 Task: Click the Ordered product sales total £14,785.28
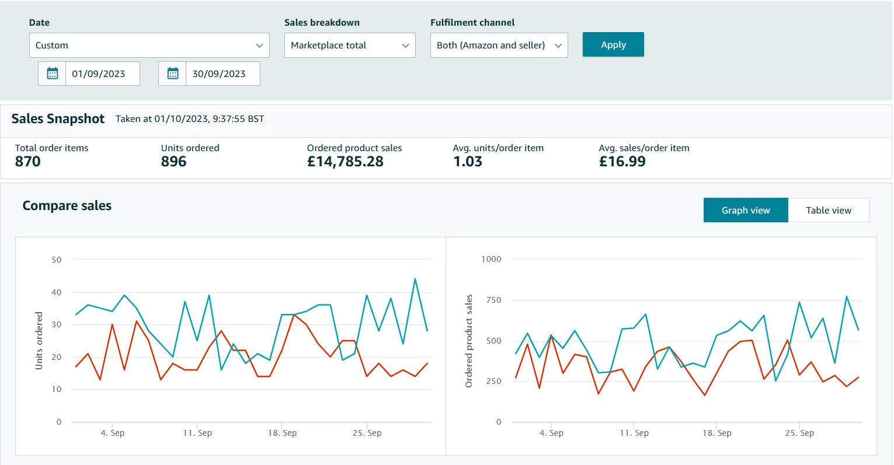345,162
